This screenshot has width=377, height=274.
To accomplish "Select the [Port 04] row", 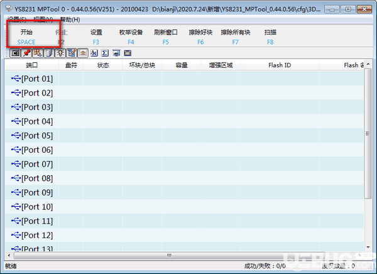I will (184, 121).
